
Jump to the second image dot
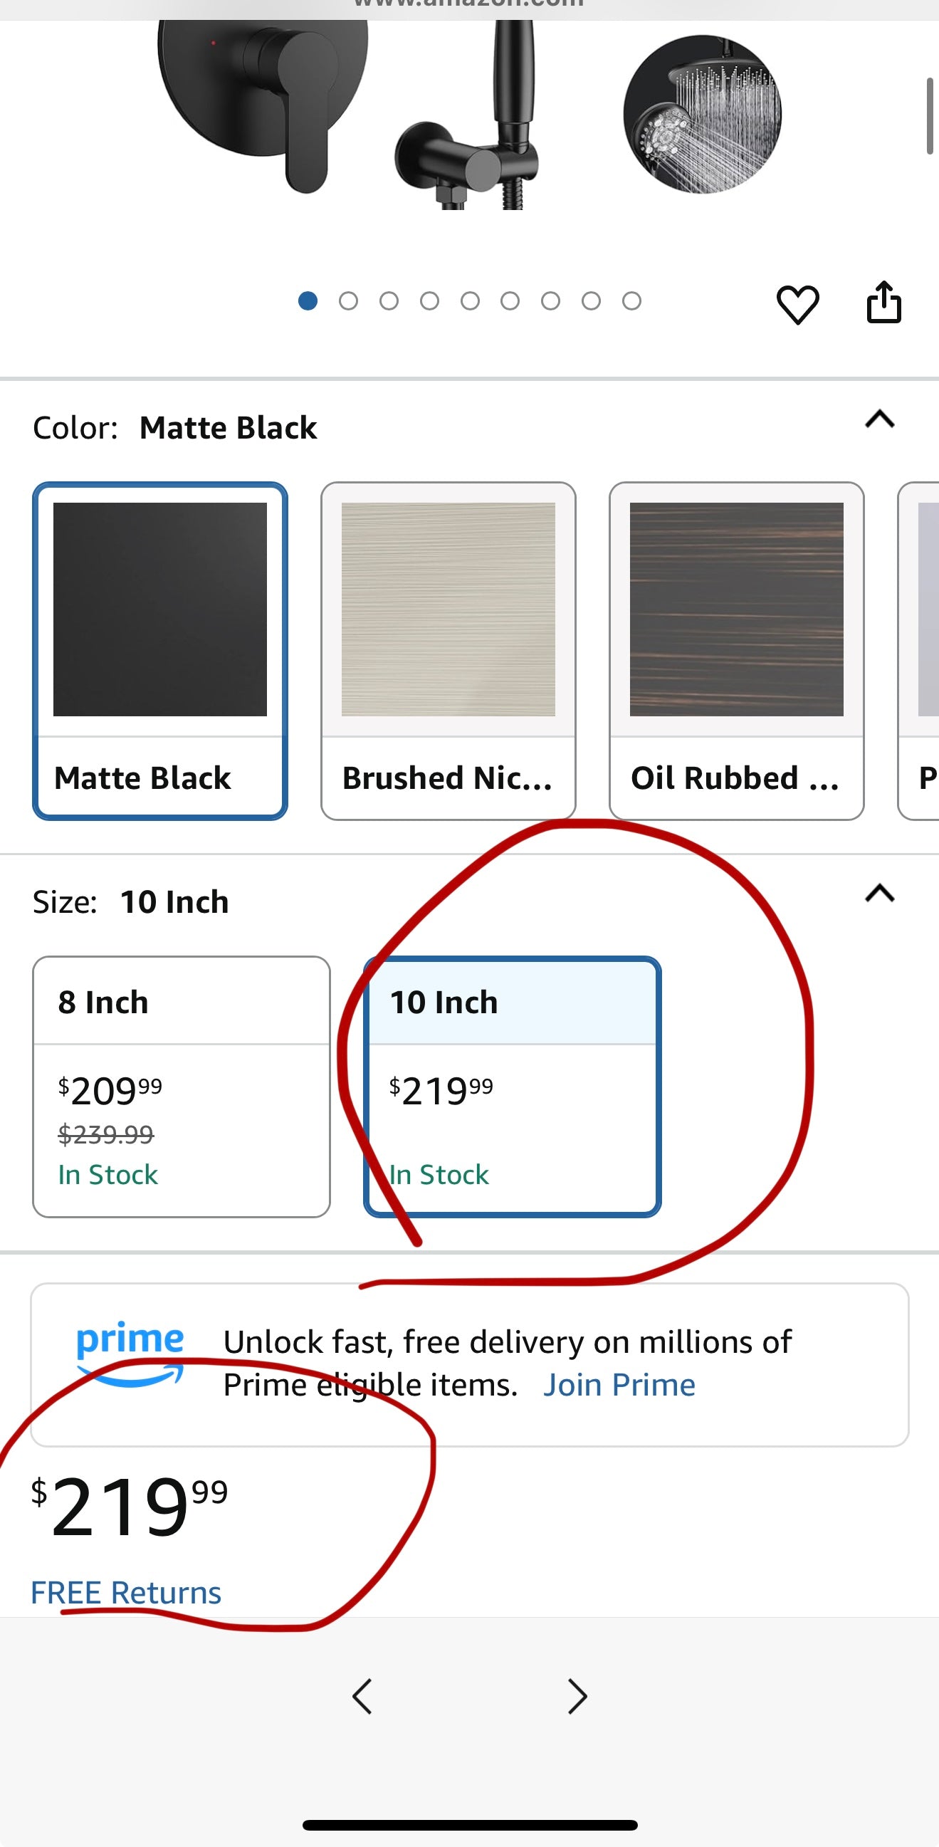348,301
